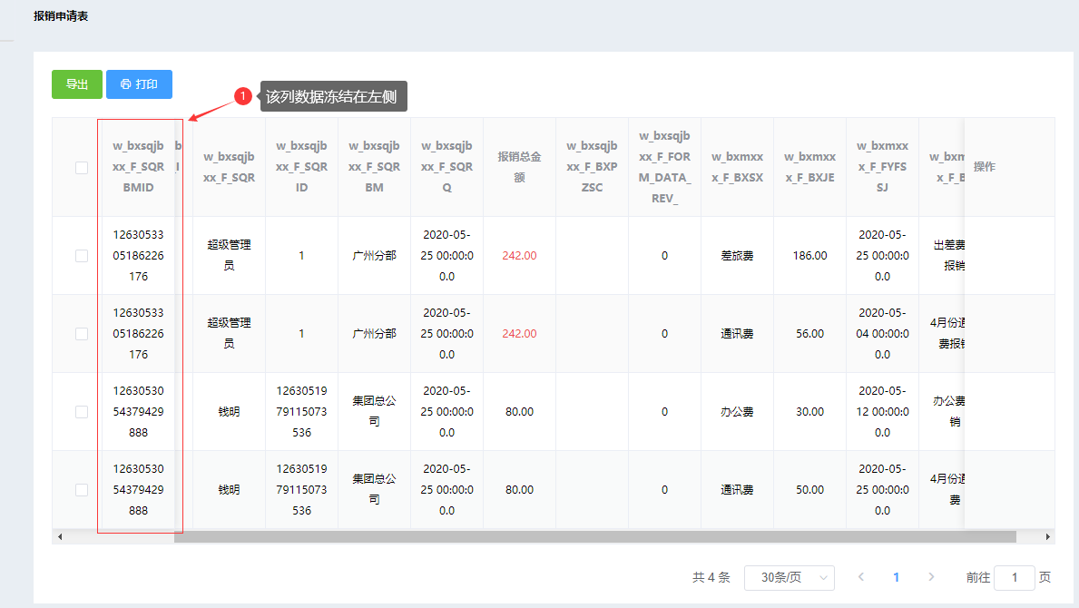Go to the previous page arrow

point(860,577)
